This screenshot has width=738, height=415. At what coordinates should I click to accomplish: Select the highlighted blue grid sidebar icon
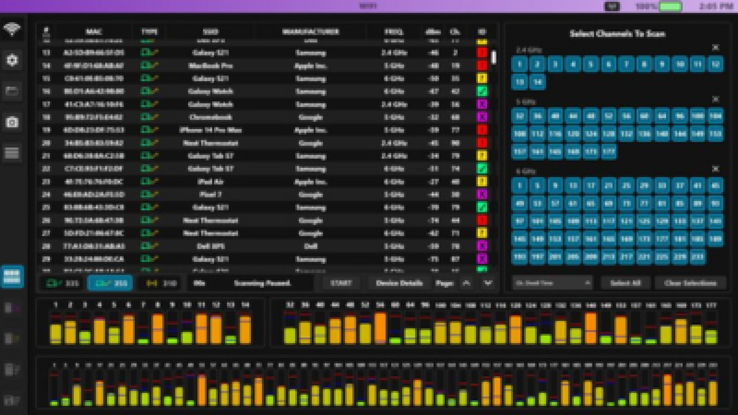[12, 276]
